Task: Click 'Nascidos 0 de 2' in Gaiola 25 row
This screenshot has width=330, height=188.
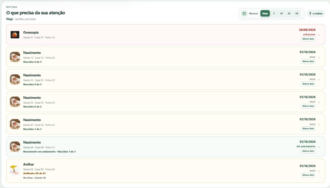Action: (x=32, y=107)
